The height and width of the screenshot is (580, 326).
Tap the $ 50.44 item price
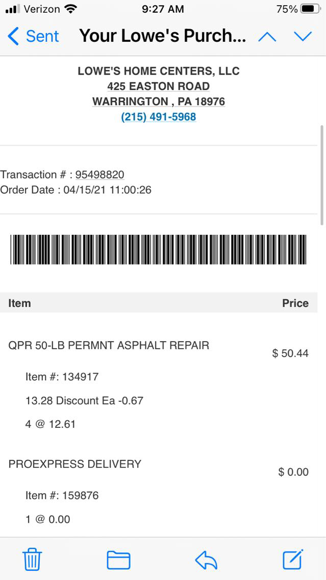290,353
